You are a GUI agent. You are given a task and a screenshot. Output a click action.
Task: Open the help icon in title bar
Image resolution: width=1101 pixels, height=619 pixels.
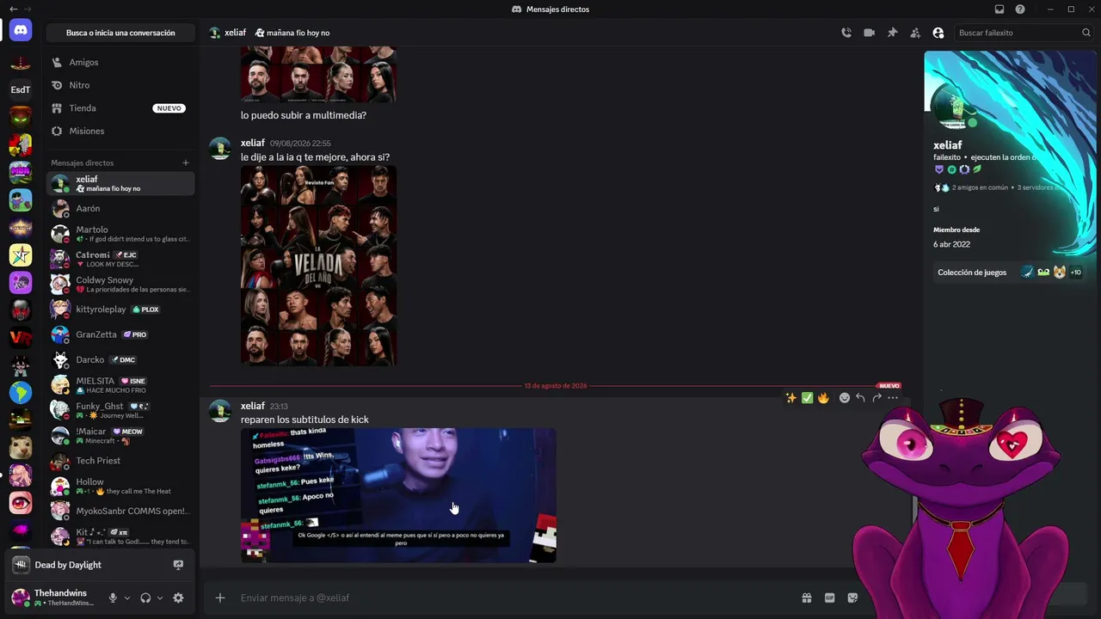[x=1020, y=9]
